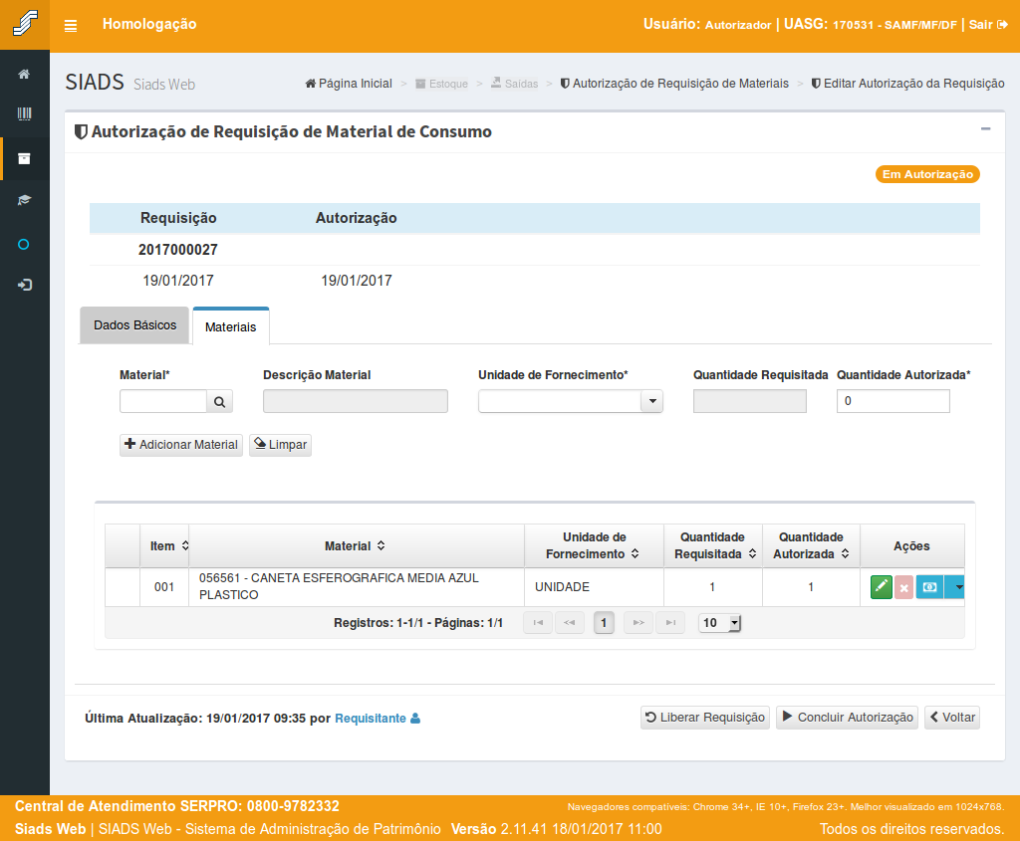Edit item 001 with green pencil icon
The width and height of the screenshot is (1020, 841).
881,587
